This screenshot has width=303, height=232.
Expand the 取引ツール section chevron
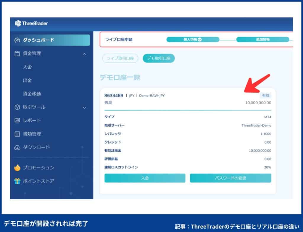pos(84,107)
